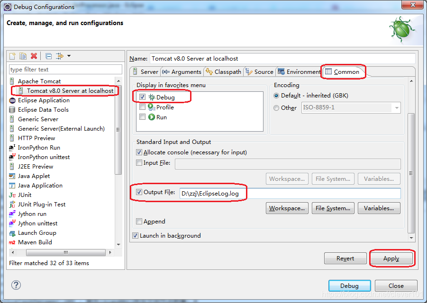Click the type filter text field
This screenshot has width=427, height=303.
(x=65, y=69)
